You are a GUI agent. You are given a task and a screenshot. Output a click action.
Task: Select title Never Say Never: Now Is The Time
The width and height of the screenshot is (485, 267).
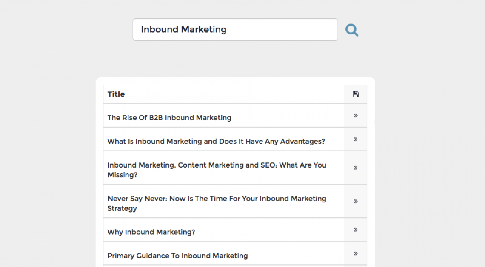click(x=217, y=203)
